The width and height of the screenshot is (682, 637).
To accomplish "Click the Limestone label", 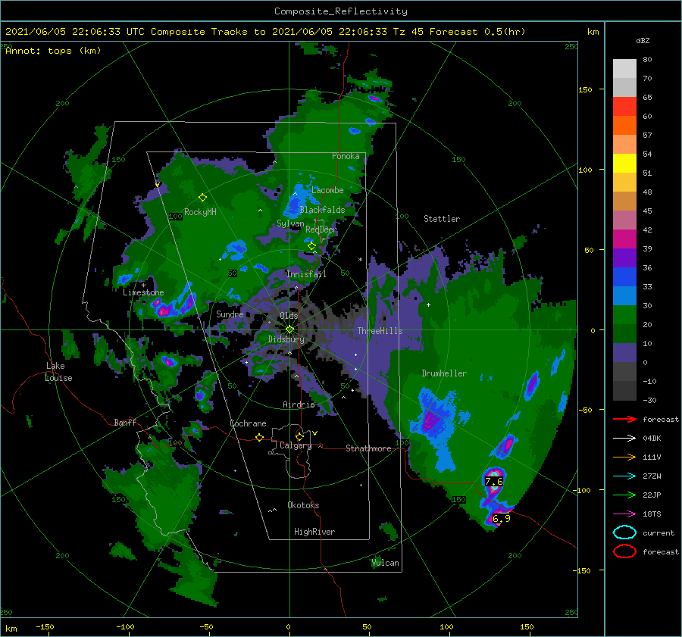I will point(143,292).
